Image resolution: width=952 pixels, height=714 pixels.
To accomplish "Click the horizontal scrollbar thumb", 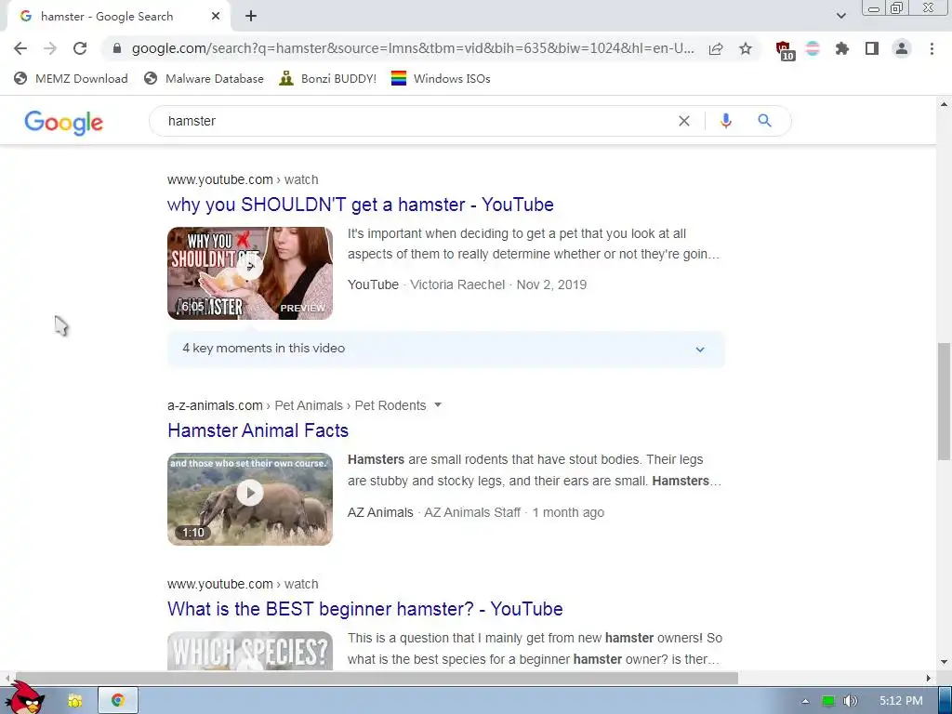I will tap(377, 678).
